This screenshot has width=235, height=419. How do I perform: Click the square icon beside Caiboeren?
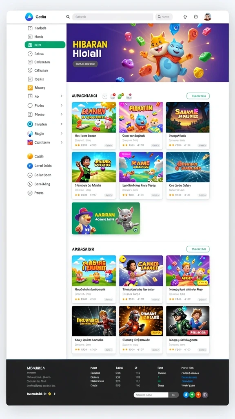30,62
